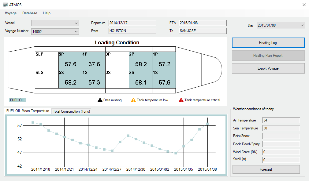Viewport: 309px width, 181px height.
Task: Open the Voyage menu
Action: (11, 13)
